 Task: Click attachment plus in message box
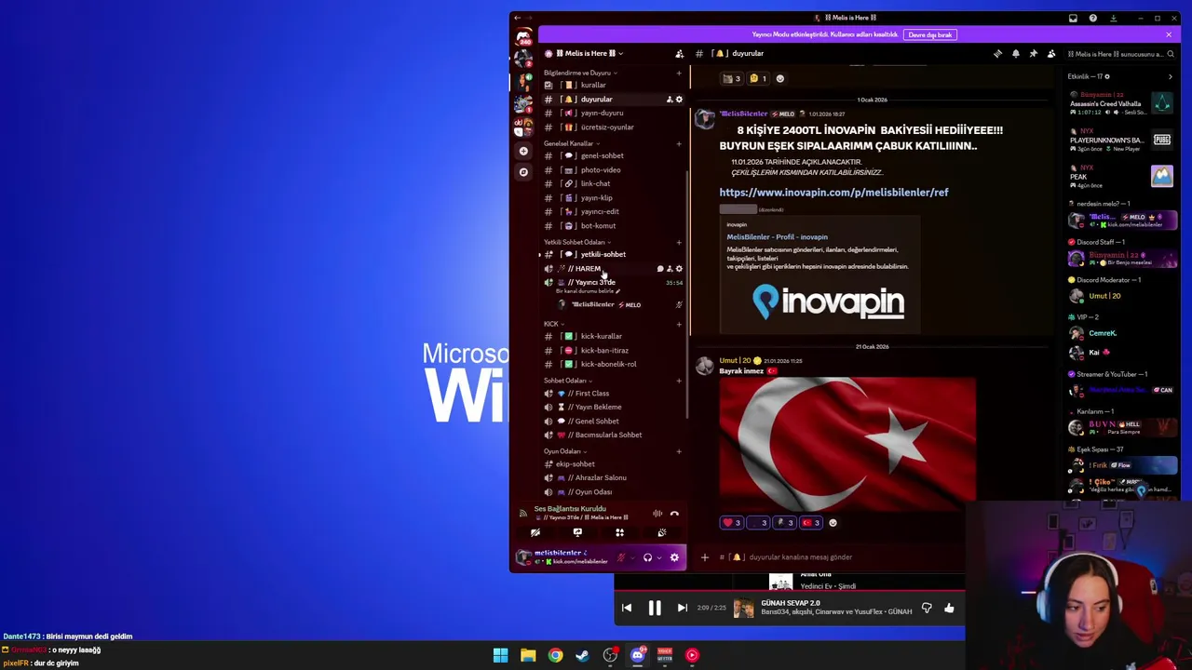tap(705, 557)
